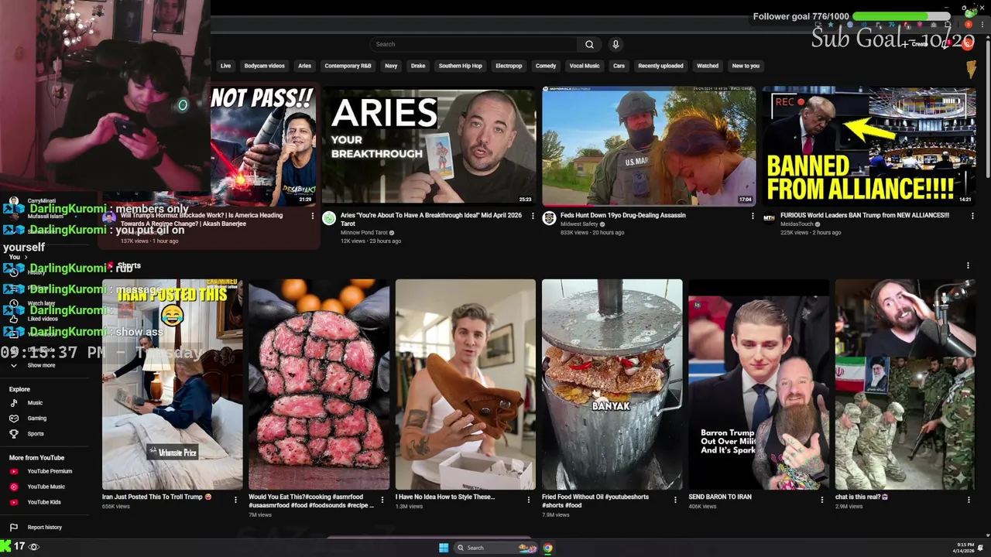Open options for Iran Troll Trump short
This screenshot has height=557, width=991.
point(236,500)
